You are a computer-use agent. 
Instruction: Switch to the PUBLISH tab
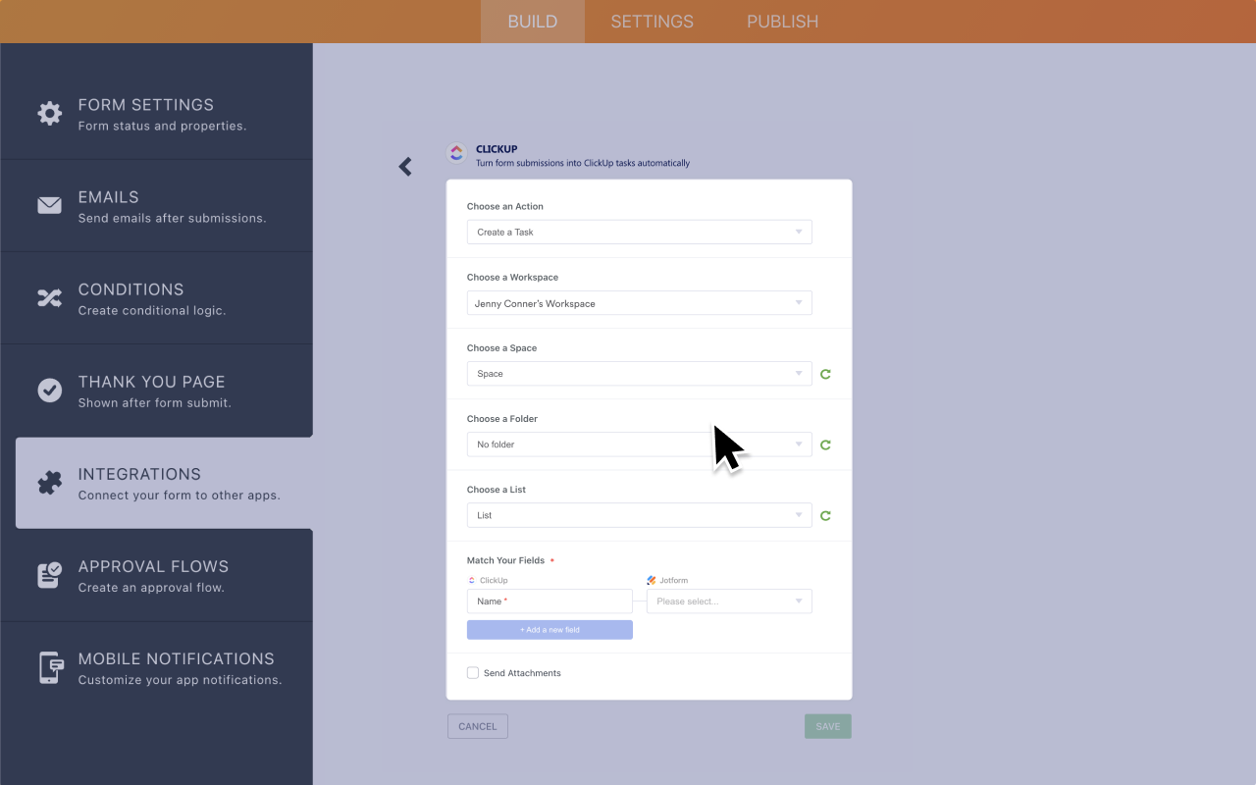782,21
